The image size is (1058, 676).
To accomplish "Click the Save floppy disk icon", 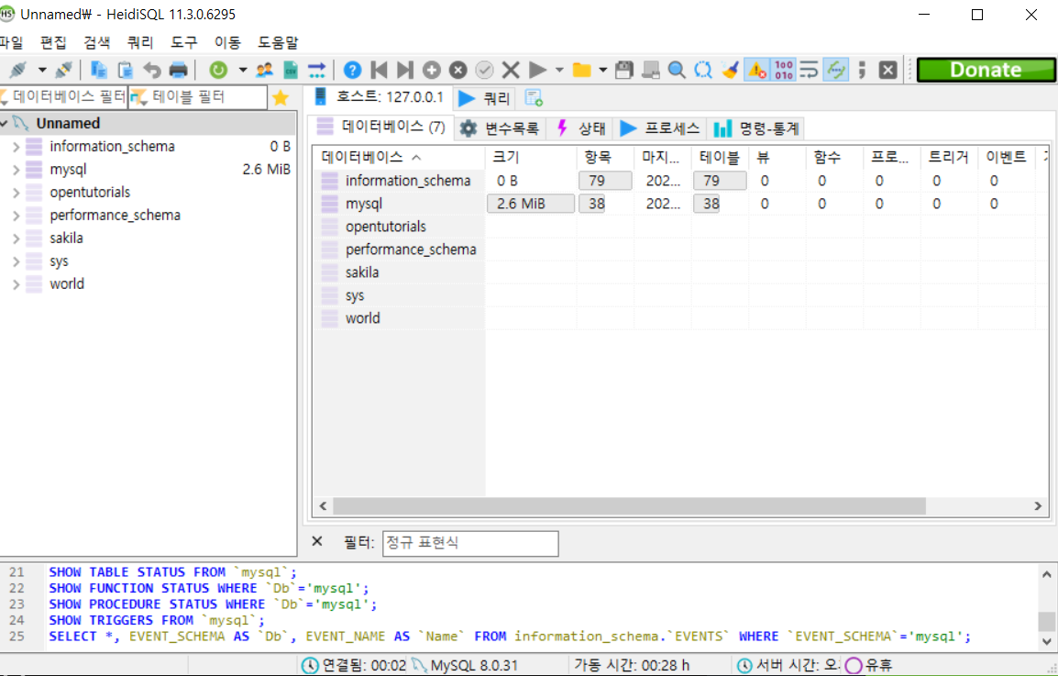I will pos(624,70).
